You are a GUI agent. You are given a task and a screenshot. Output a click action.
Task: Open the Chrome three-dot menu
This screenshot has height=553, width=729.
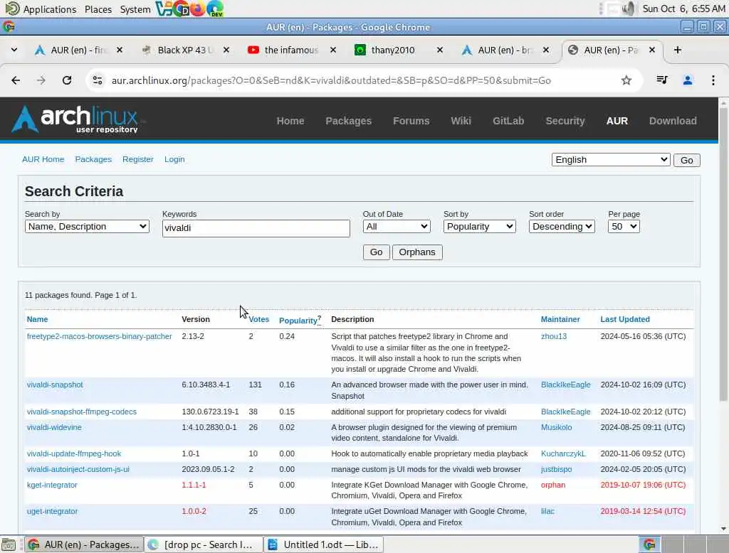713,80
